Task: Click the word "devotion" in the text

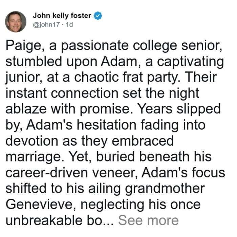Action: tap(32, 141)
